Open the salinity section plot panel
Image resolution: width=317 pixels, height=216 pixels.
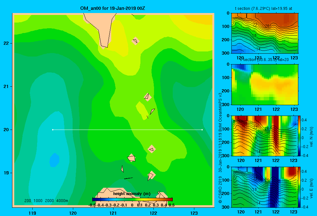265,84
